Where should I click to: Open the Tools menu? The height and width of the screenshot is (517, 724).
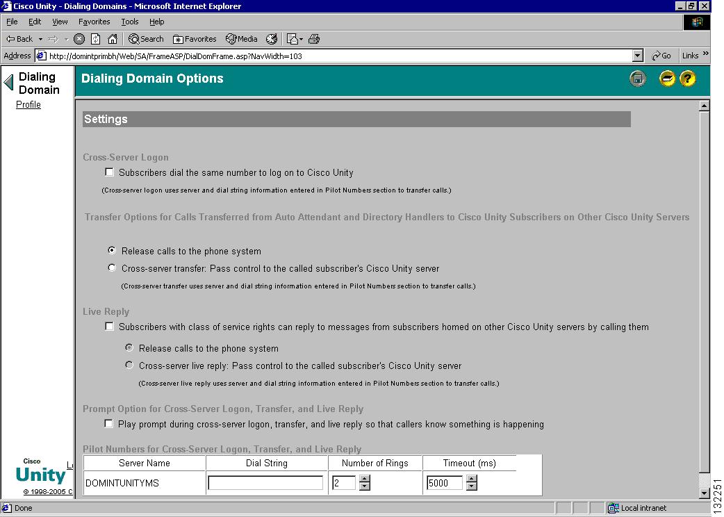tap(130, 22)
